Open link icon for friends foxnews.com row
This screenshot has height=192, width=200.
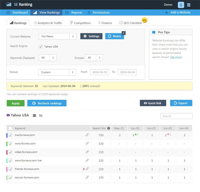pos(87,169)
